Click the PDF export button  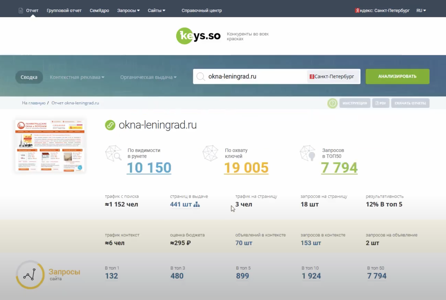pos(381,103)
